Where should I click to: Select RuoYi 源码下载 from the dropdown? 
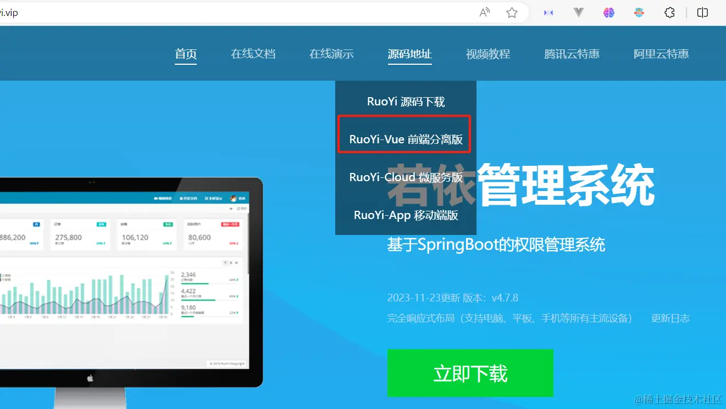pos(406,102)
